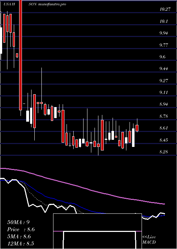
Task: Click the tall red candle dropping from the top
Action: 21,55
